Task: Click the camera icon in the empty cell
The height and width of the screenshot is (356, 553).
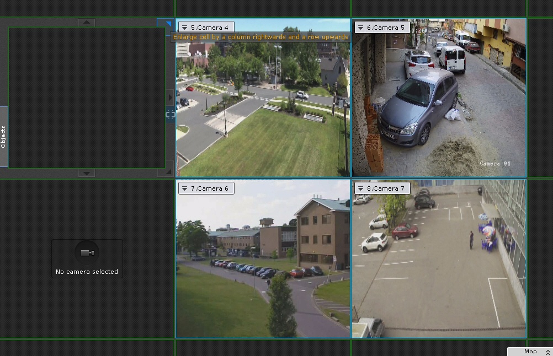Action: 87,253
